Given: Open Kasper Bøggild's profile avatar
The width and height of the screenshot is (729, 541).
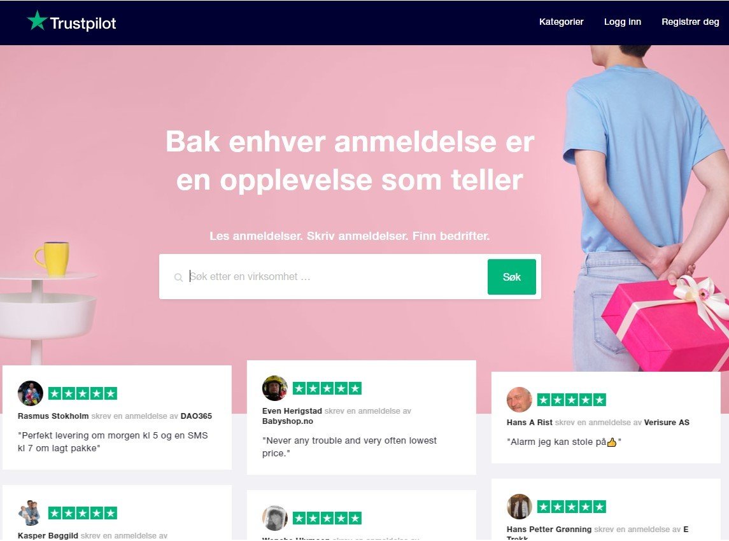Looking at the screenshot, I should pos(30,512).
